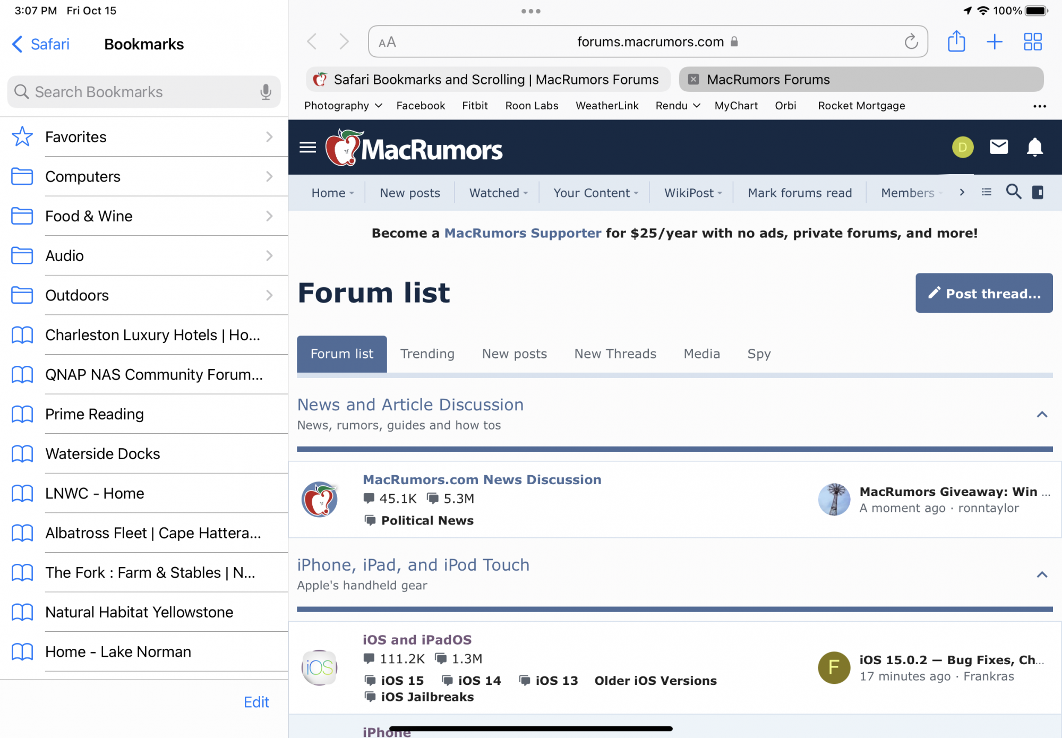
Task: Open the AA reader settings
Action: click(387, 42)
